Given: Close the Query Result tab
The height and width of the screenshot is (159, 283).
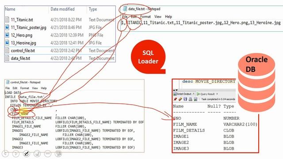Looking at the screenshot, I should coord(217,94).
